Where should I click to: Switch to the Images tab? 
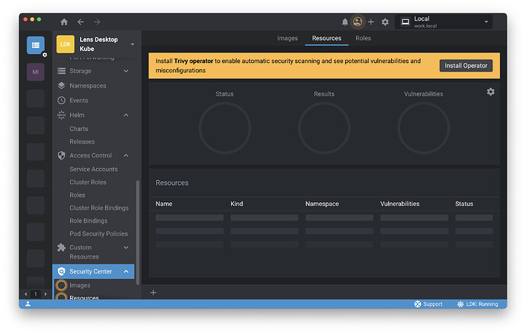(287, 38)
